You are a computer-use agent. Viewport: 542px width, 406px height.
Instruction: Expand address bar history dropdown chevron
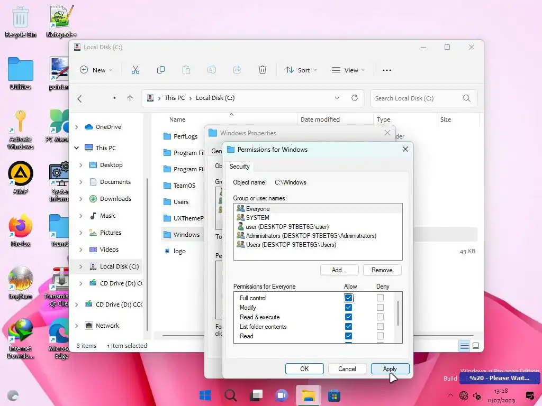coord(337,98)
